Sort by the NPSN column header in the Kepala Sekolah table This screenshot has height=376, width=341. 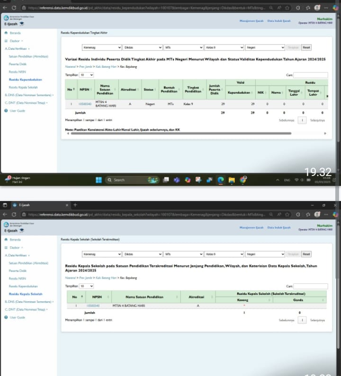pyautogui.click(x=97, y=297)
